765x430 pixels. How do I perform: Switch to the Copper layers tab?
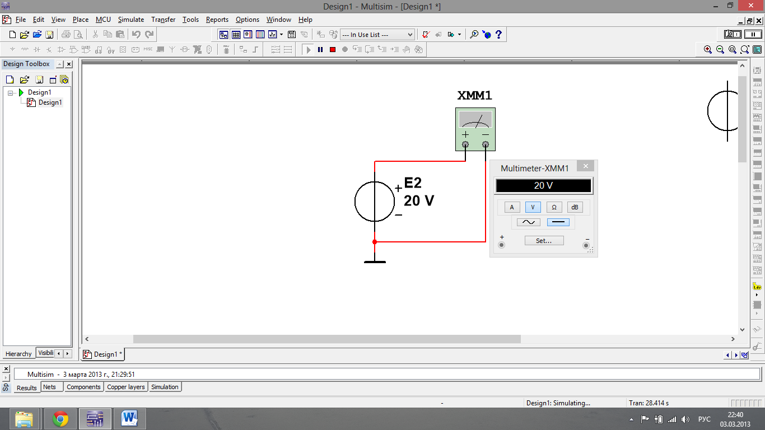(126, 387)
